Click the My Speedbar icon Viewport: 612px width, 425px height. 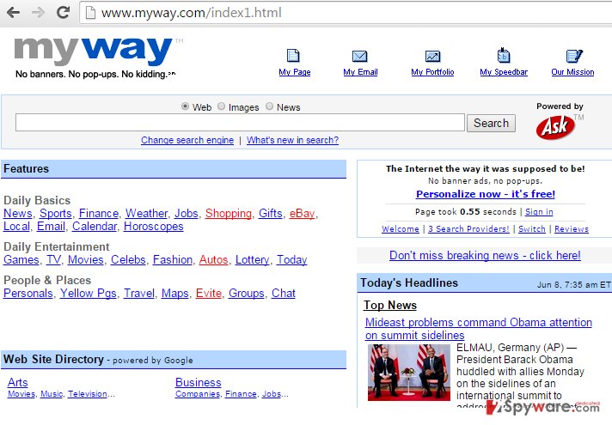coord(504,55)
